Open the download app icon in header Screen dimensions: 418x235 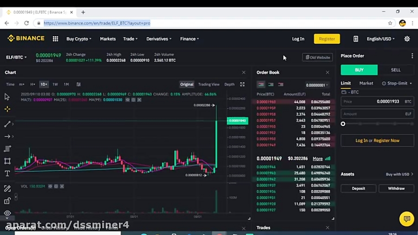pos(356,39)
